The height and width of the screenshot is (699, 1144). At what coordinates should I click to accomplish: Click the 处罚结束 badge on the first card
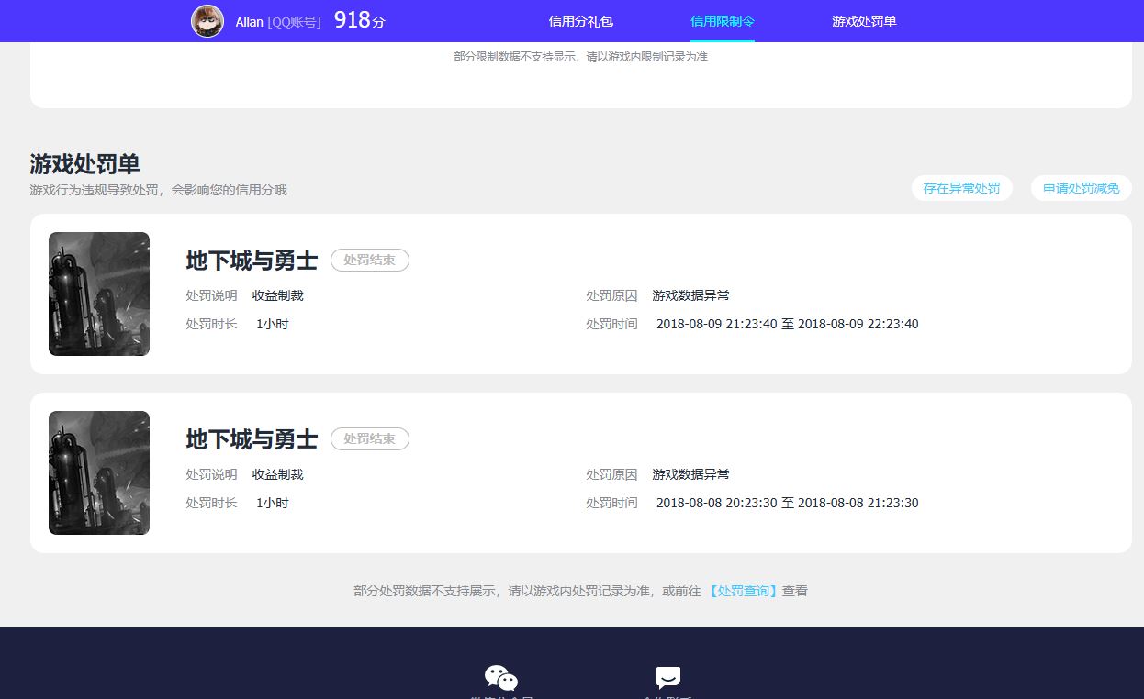(369, 260)
